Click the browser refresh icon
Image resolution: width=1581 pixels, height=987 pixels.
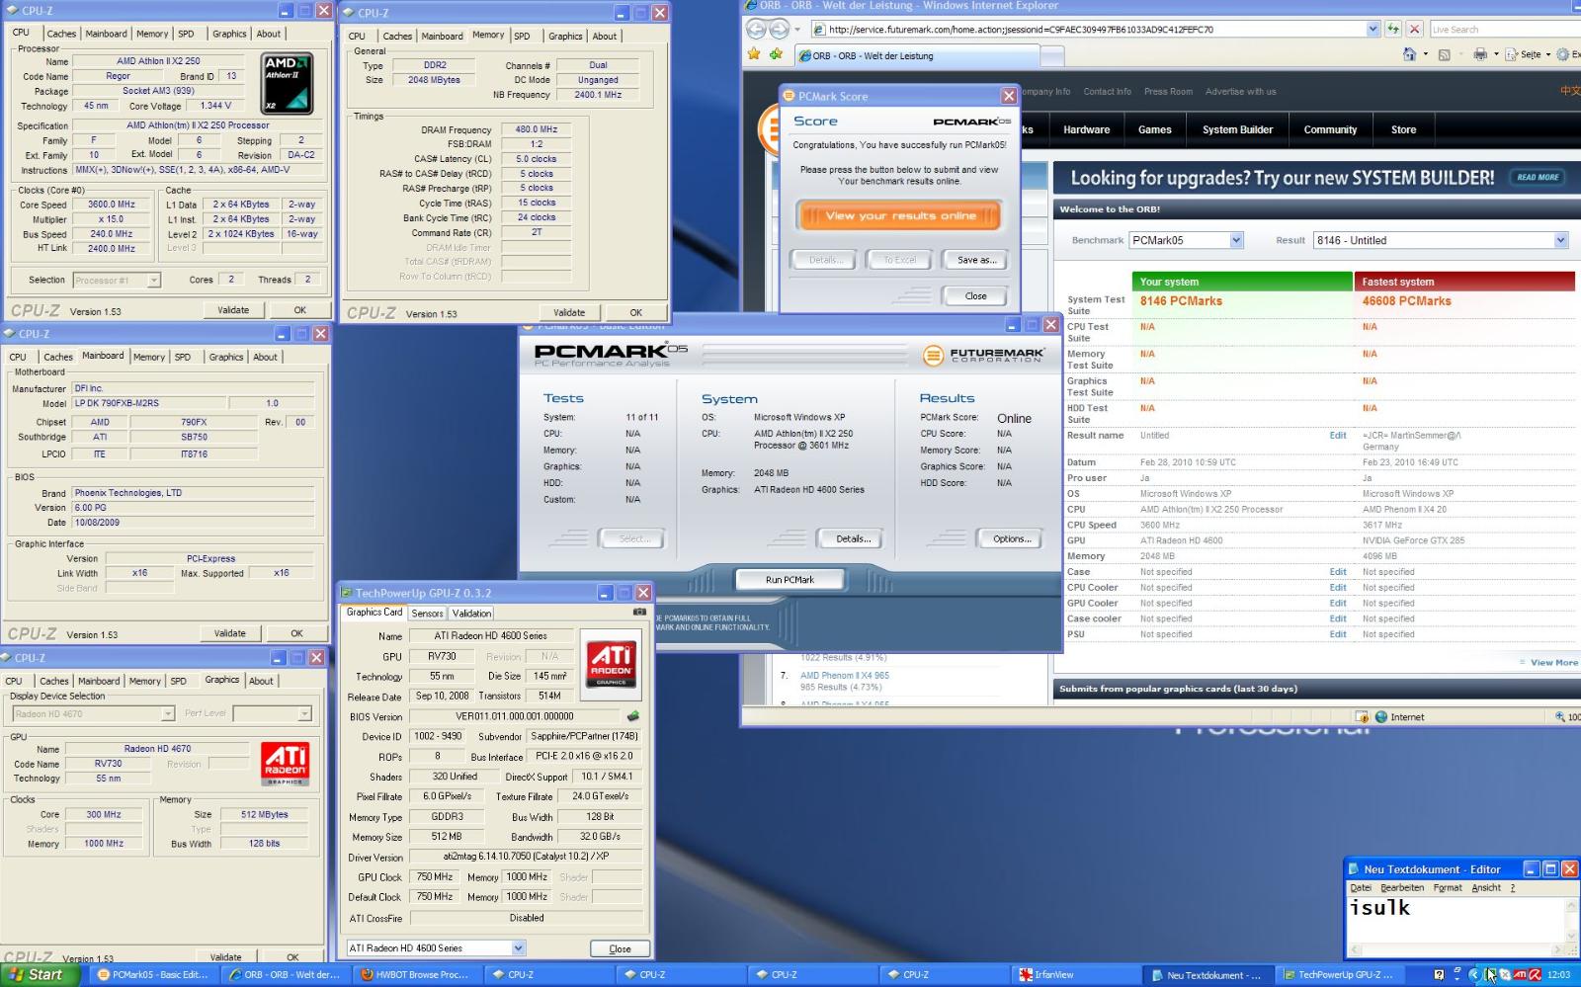pos(1393,29)
